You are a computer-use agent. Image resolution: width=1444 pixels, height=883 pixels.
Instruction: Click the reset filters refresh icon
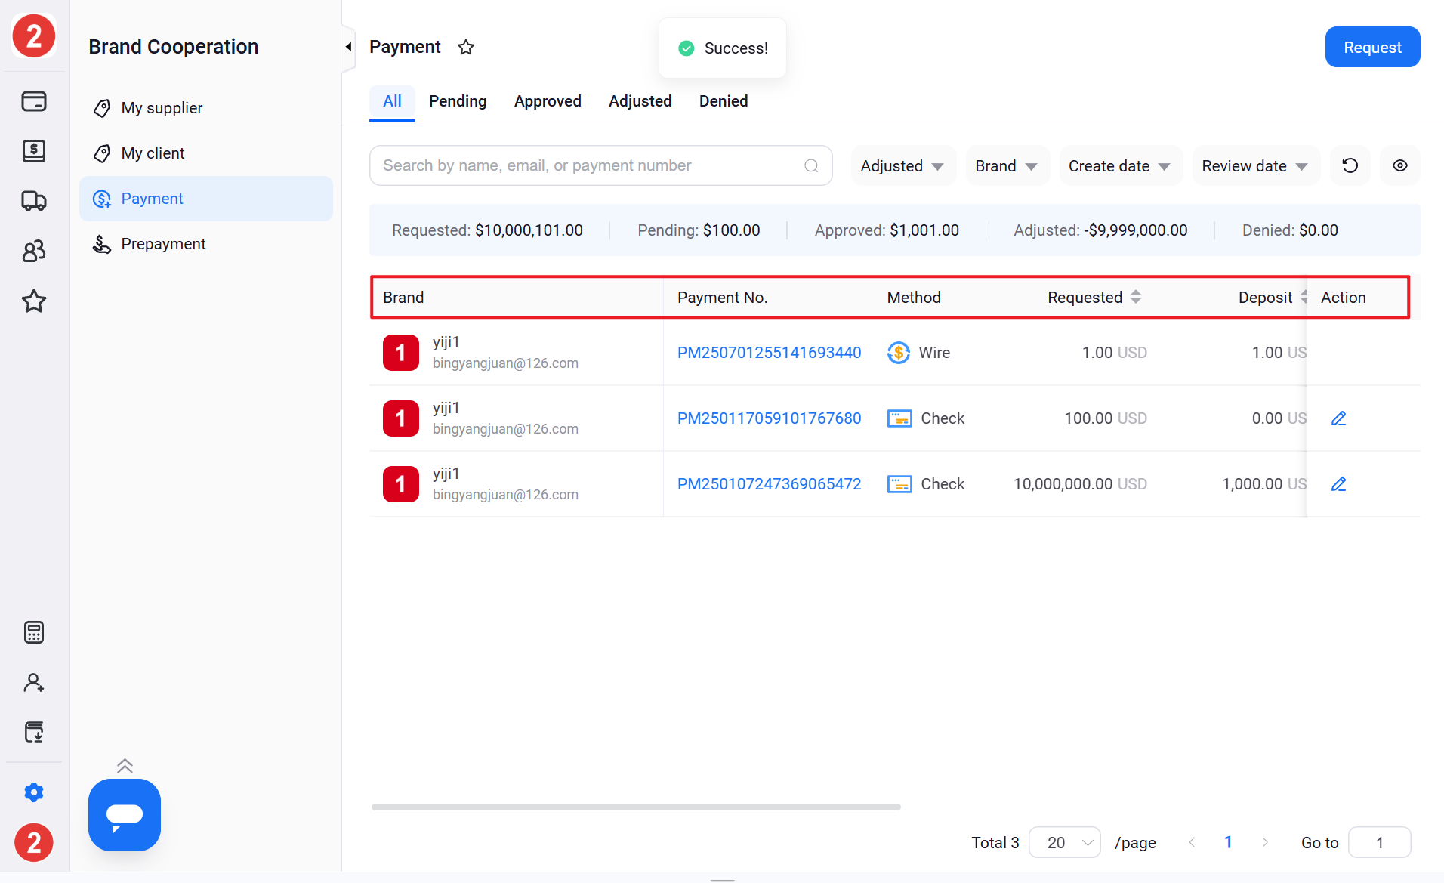coord(1350,165)
